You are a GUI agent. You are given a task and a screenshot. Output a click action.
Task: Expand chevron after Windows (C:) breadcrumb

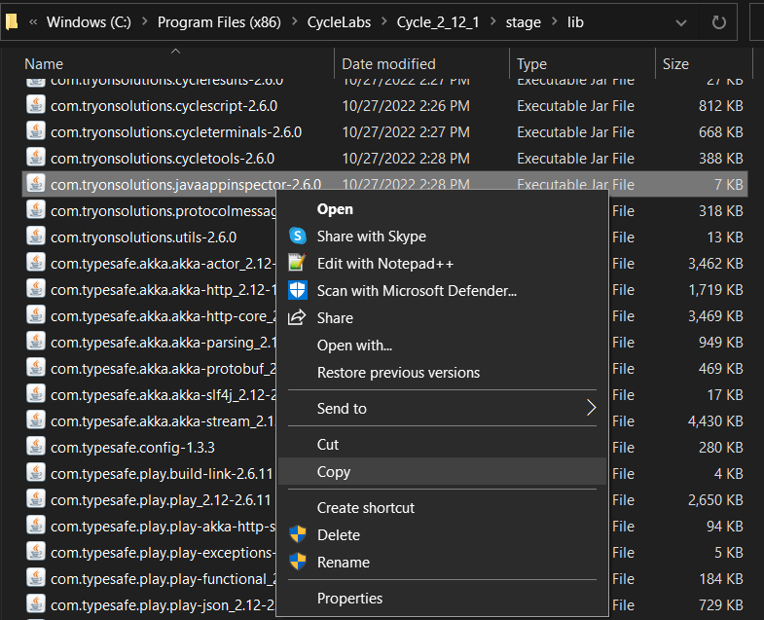144,22
